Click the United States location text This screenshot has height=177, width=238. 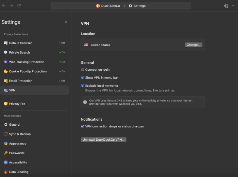[x=101, y=45]
